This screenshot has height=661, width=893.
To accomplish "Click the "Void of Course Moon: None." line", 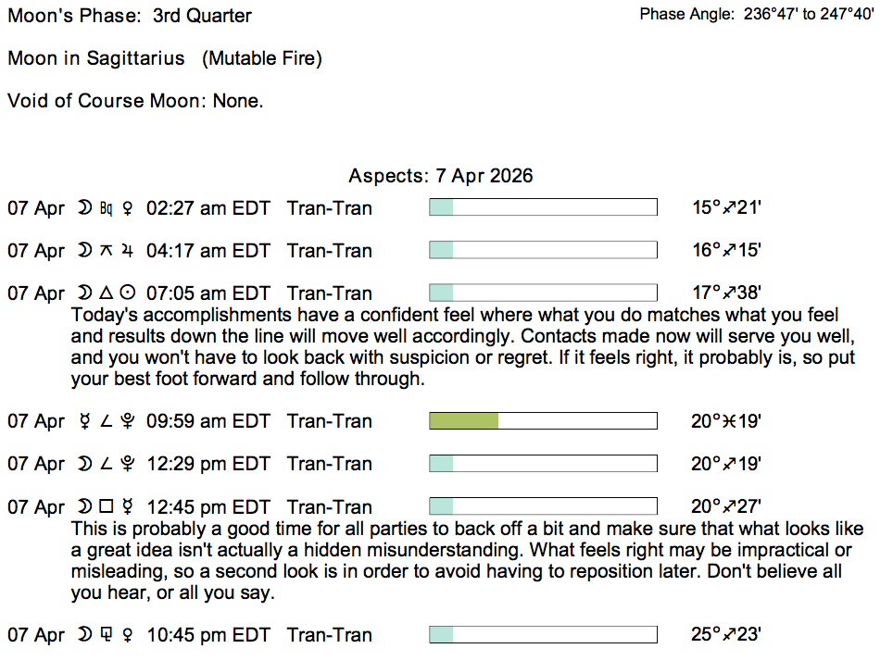I will click(135, 101).
